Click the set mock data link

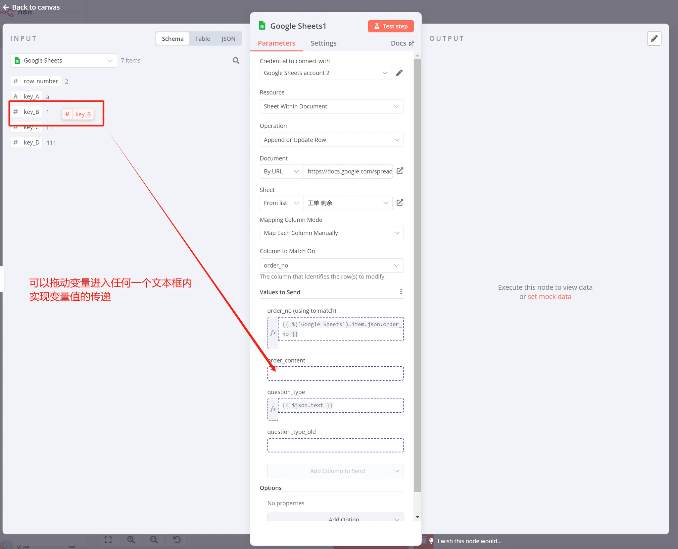pyautogui.click(x=549, y=297)
